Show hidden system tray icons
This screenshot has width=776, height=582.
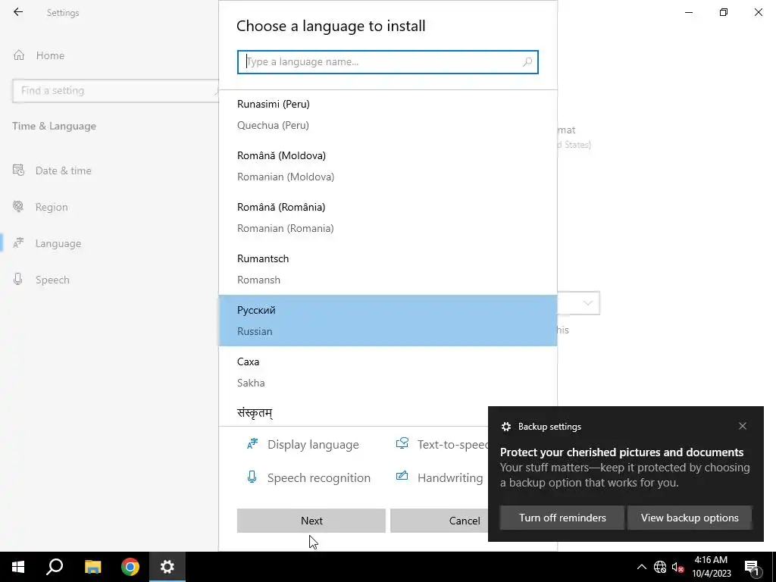click(641, 567)
